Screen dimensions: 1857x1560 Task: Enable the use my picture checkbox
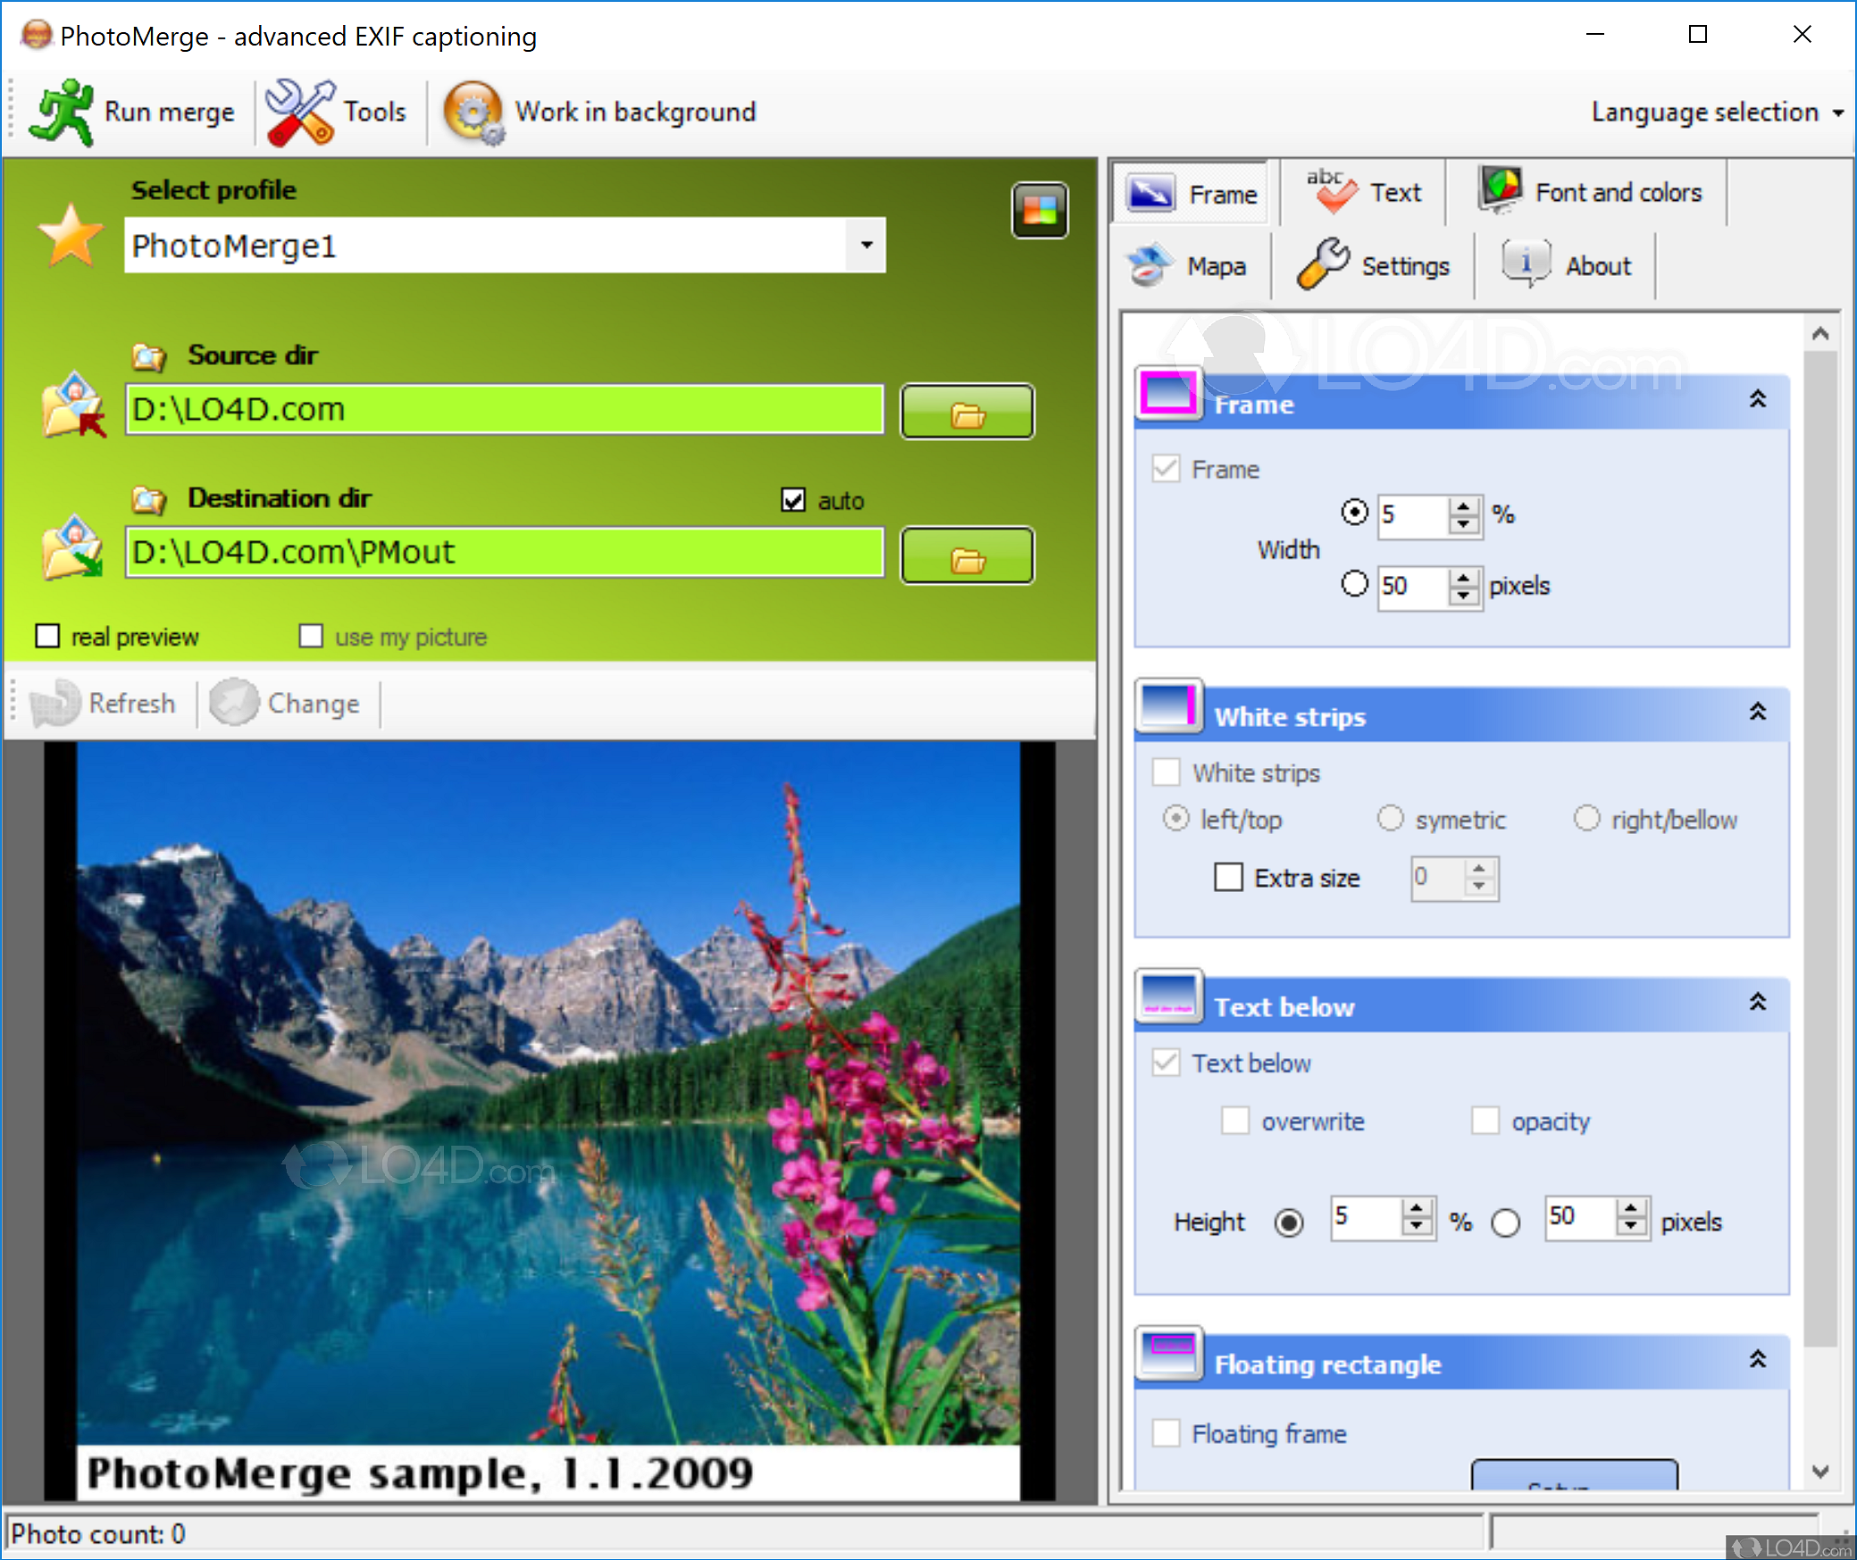(x=311, y=636)
